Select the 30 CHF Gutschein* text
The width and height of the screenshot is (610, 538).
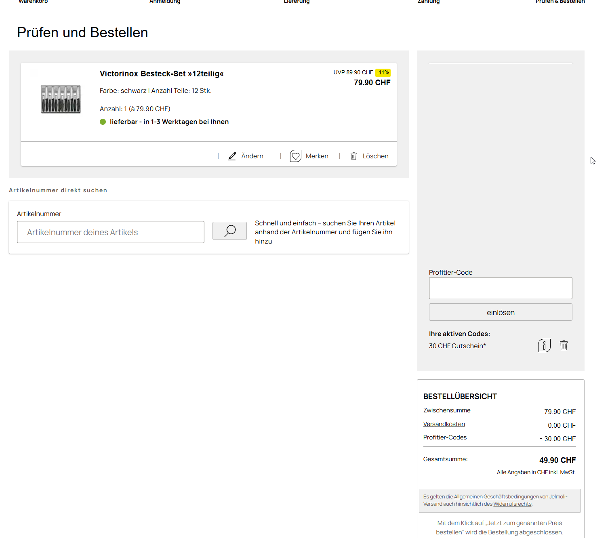[x=457, y=346]
